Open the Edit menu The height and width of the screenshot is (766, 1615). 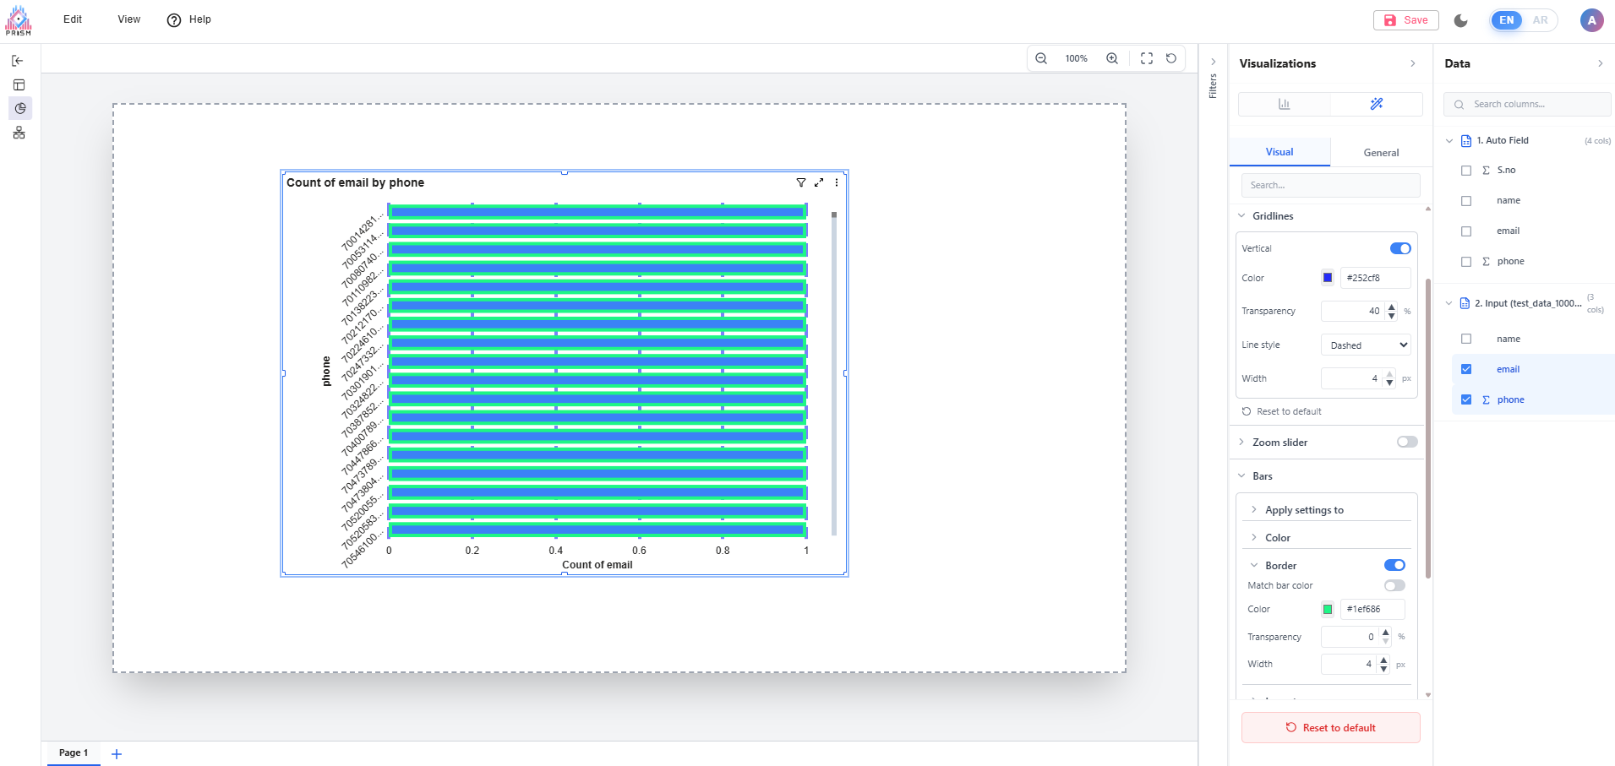tap(73, 19)
